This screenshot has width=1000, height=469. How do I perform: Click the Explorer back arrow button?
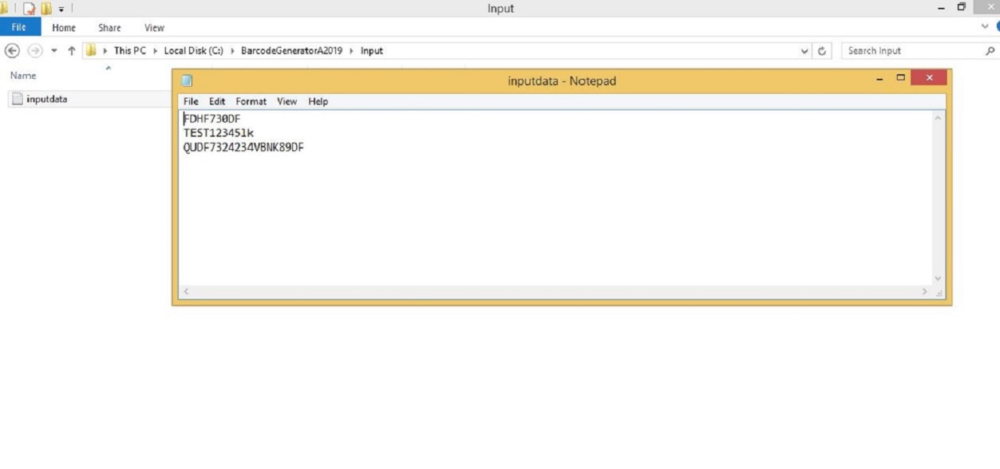coord(12,51)
